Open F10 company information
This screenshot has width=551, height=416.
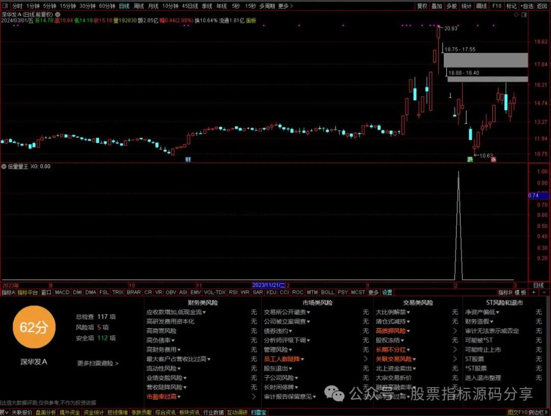pyautogui.click(x=496, y=6)
